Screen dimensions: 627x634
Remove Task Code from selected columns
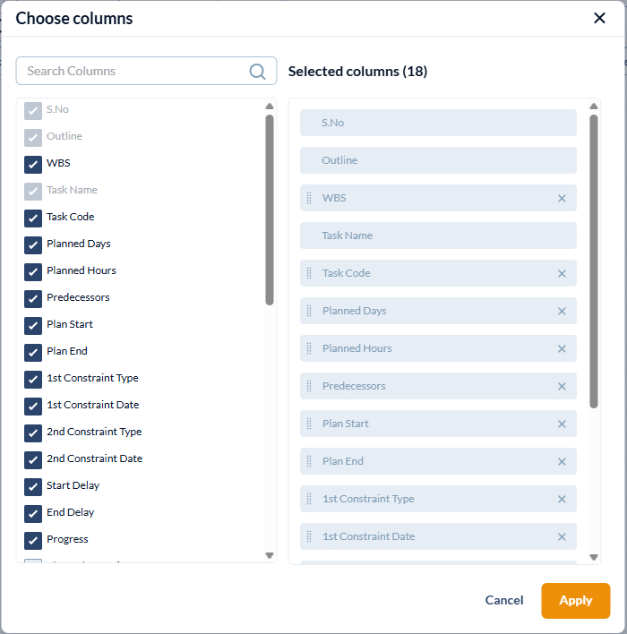point(562,273)
